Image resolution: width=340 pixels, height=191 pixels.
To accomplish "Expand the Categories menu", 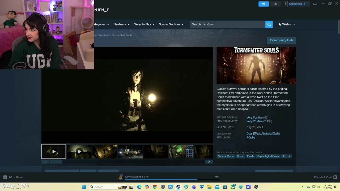I will [x=101, y=24].
